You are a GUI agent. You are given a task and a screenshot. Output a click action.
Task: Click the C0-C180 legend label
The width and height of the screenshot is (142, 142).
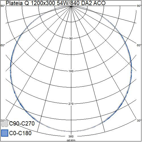[x=20, y=133]
